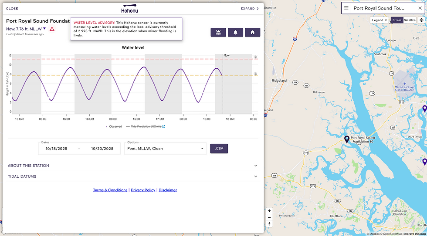
Task: Open the Feet, MLLW, Clean options dropdown
Action: [165, 149]
